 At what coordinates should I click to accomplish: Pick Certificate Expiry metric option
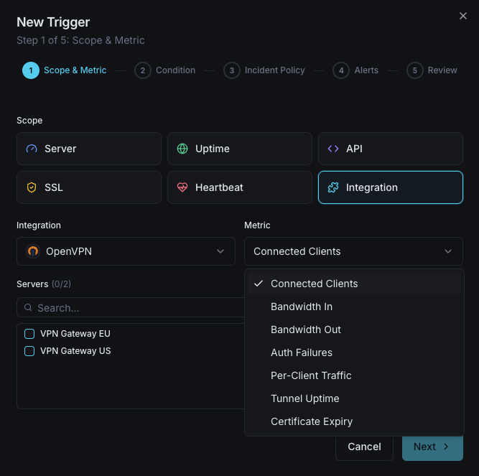click(312, 421)
